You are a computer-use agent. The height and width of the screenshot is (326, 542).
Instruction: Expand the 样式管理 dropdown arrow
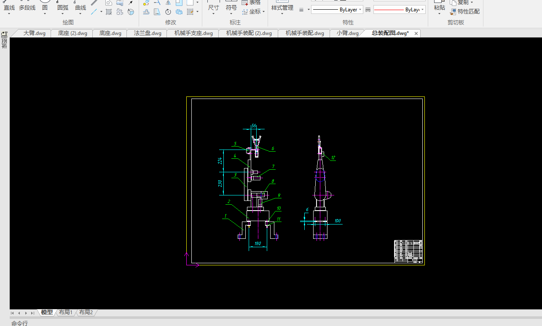pos(282,14)
